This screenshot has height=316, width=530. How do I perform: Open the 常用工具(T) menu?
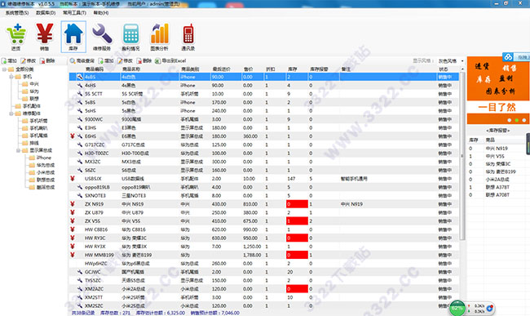(74, 13)
